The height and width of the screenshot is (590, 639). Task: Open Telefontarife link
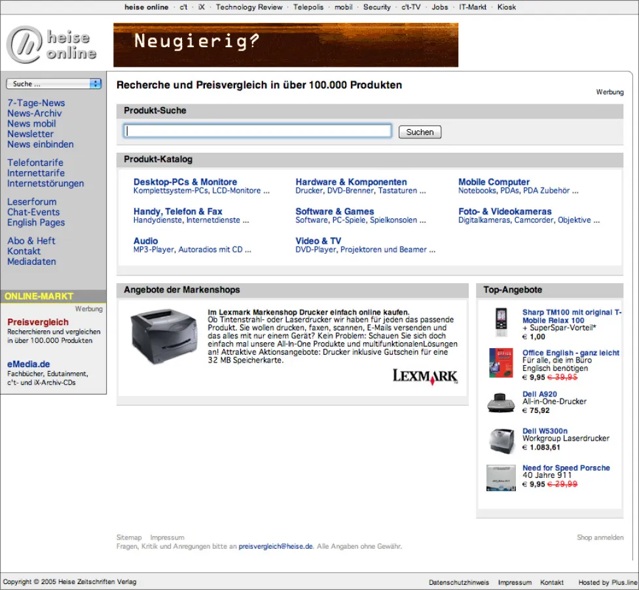click(x=35, y=163)
